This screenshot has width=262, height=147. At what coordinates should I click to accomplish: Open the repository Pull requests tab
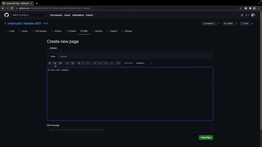tap(39, 31)
